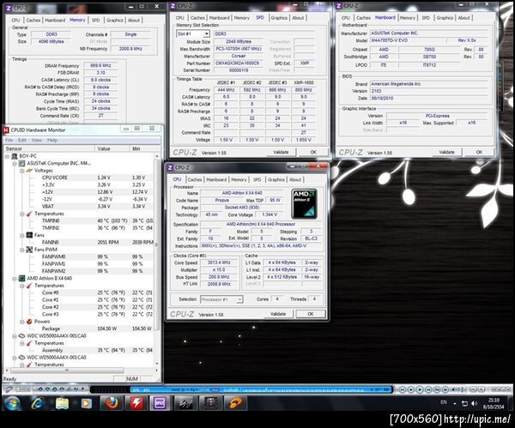
Task: Switch to CPU tab in the CPU-Z Mainboard window
Action: pyautogui.click(x=346, y=18)
